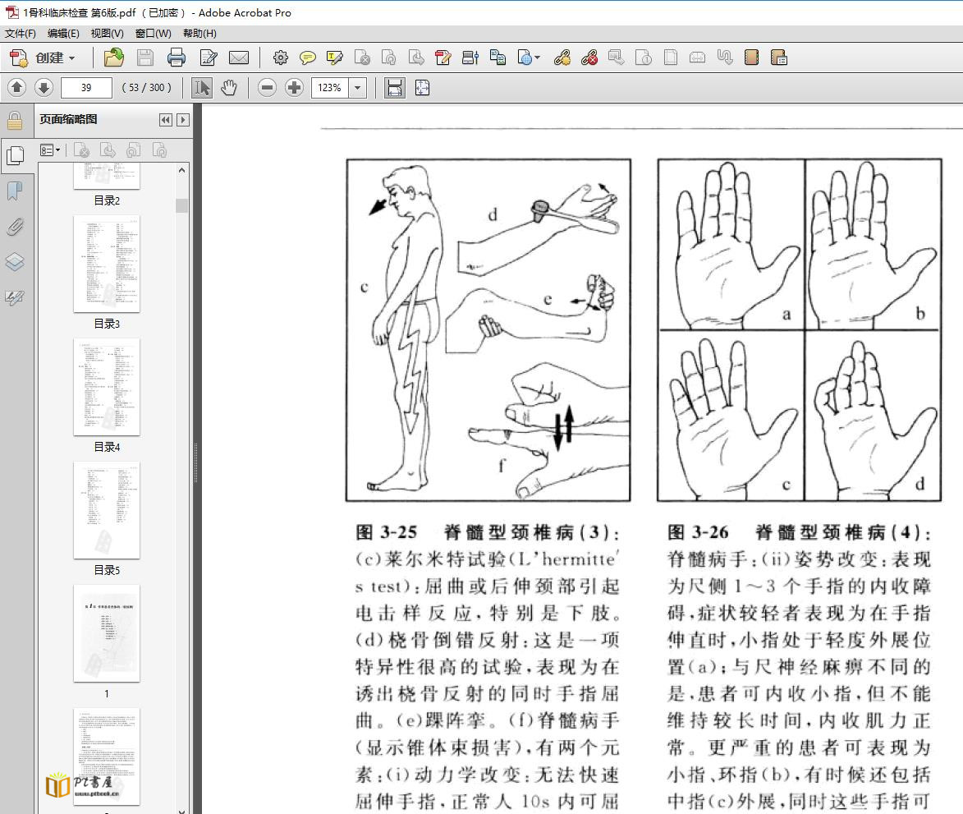Open the bookmarks panel icon
This screenshot has height=814, width=963.
15,191
